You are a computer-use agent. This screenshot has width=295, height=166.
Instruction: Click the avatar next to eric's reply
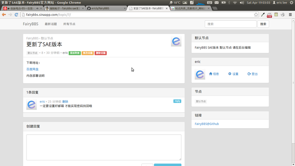(x=31, y=105)
